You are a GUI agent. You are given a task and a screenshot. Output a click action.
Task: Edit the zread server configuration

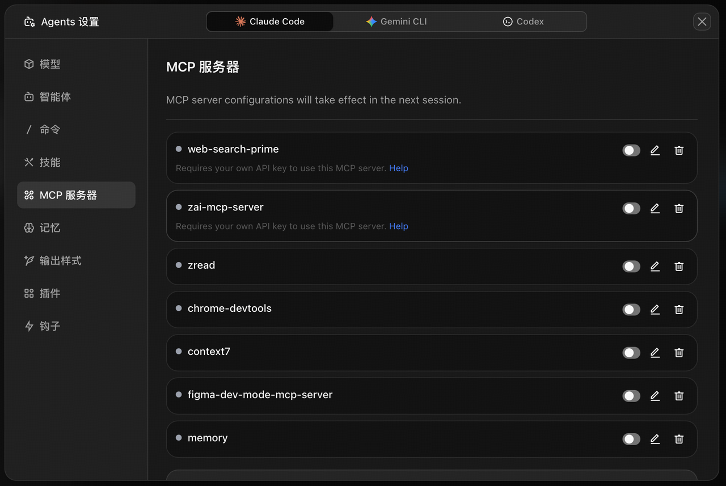tap(655, 267)
